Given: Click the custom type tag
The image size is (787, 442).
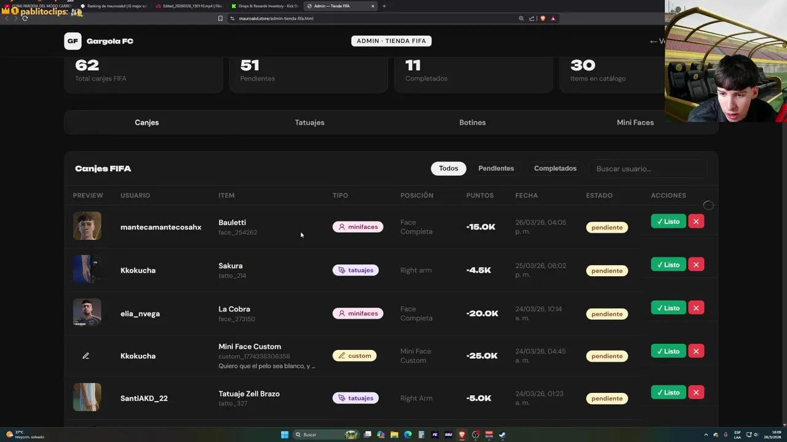Looking at the screenshot, I should click(x=354, y=355).
